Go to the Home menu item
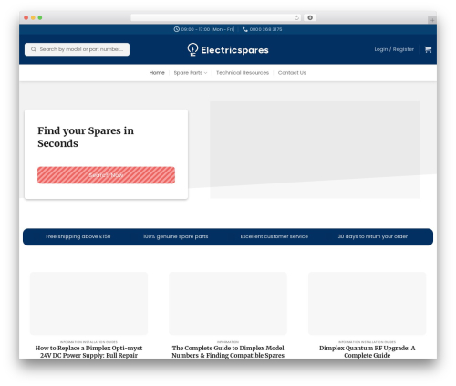The height and width of the screenshot is (386, 456). 157,73
